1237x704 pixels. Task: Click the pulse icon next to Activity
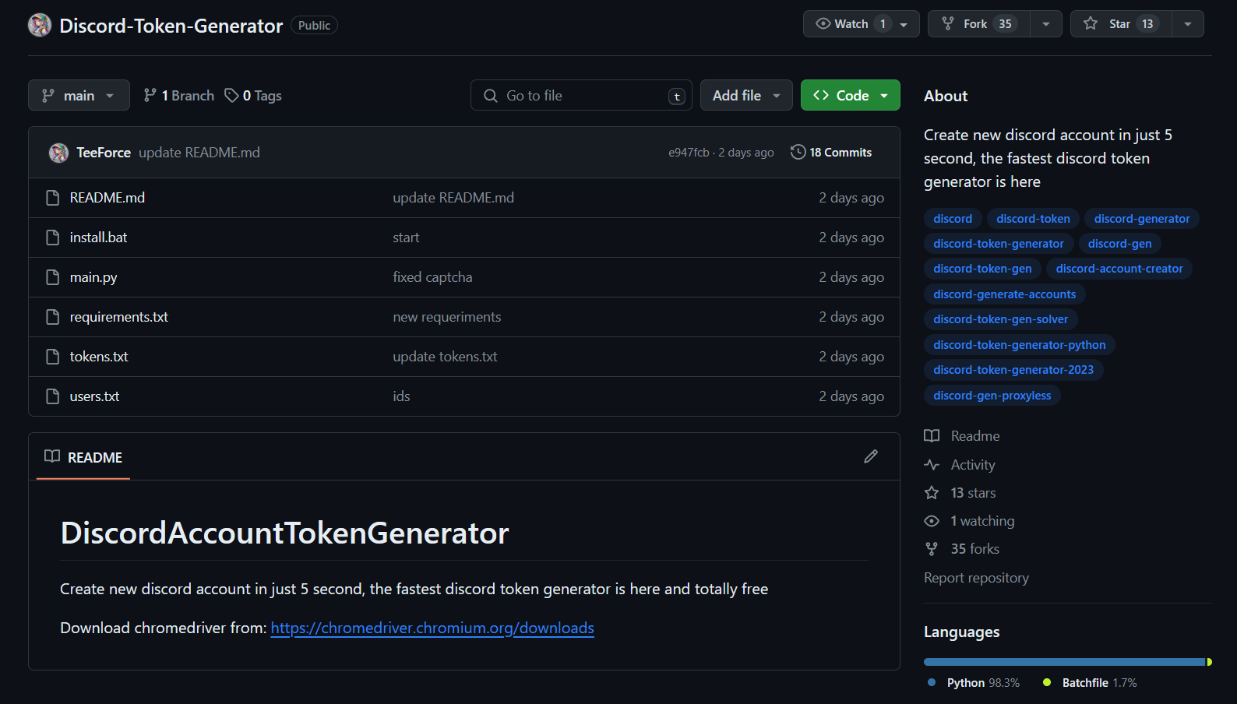pos(932,465)
